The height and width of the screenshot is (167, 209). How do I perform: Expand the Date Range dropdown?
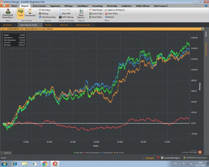pyautogui.click(x=96, y=10)
